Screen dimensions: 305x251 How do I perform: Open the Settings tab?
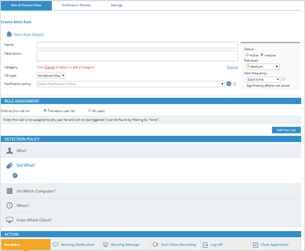(x=116, y=5)
